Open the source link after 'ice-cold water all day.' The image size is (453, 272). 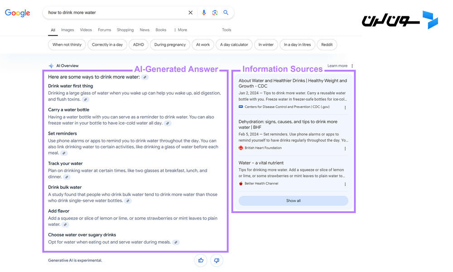point(168,123)
